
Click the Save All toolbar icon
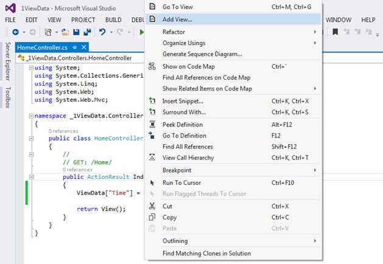(x=88, y=32)
